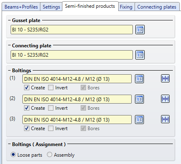Click bolt arrangement icon for bolting (2)

tap(165, 99)
